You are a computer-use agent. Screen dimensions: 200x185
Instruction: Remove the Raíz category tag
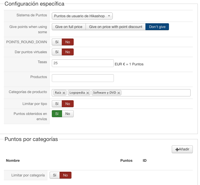coord(64,93)
